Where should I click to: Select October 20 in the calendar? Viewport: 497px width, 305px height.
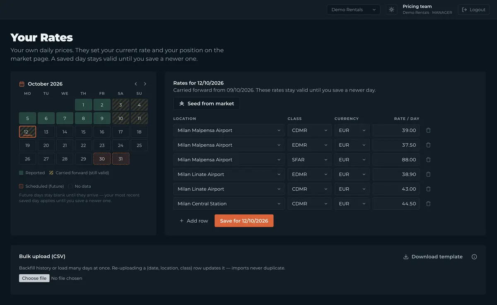46,145
